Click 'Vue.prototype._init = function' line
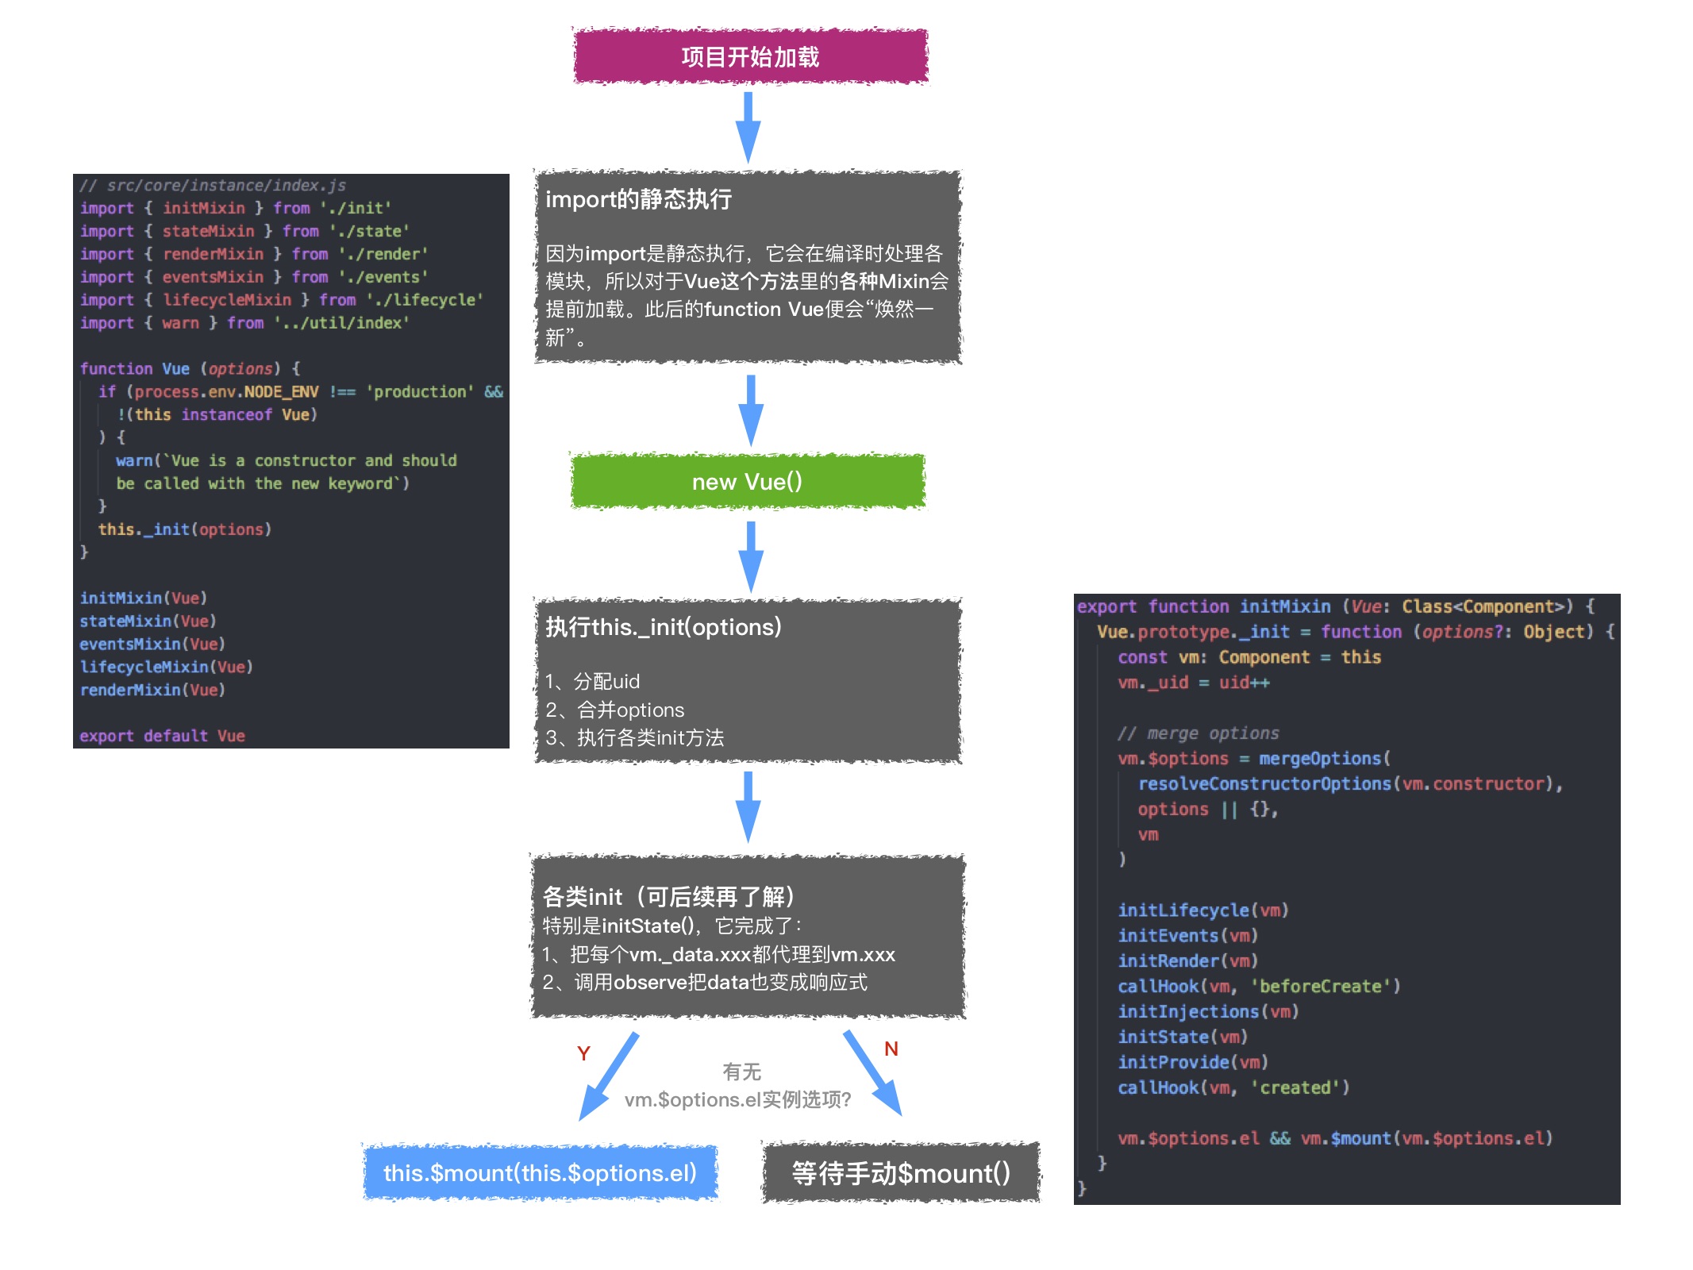The width and height of the screenshot is (1693, 1270). coord(1356,632)
